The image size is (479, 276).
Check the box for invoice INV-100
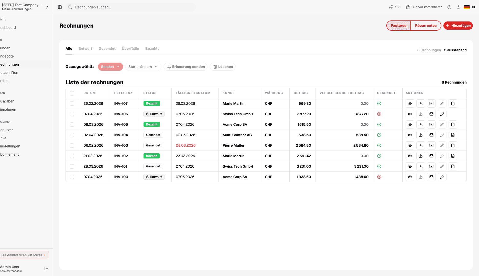coord(72,177)
